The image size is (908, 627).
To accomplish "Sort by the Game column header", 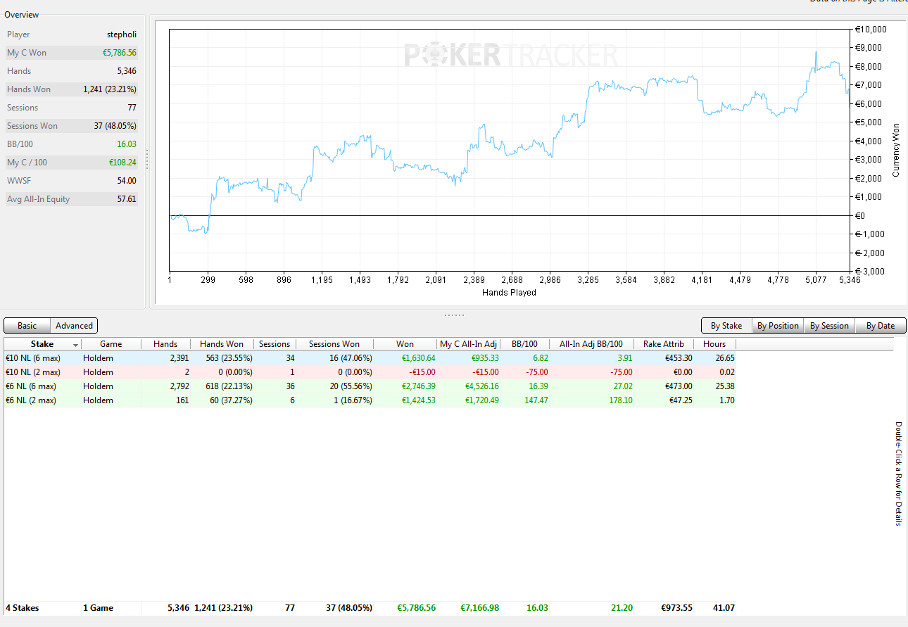I will pos(111,344).
